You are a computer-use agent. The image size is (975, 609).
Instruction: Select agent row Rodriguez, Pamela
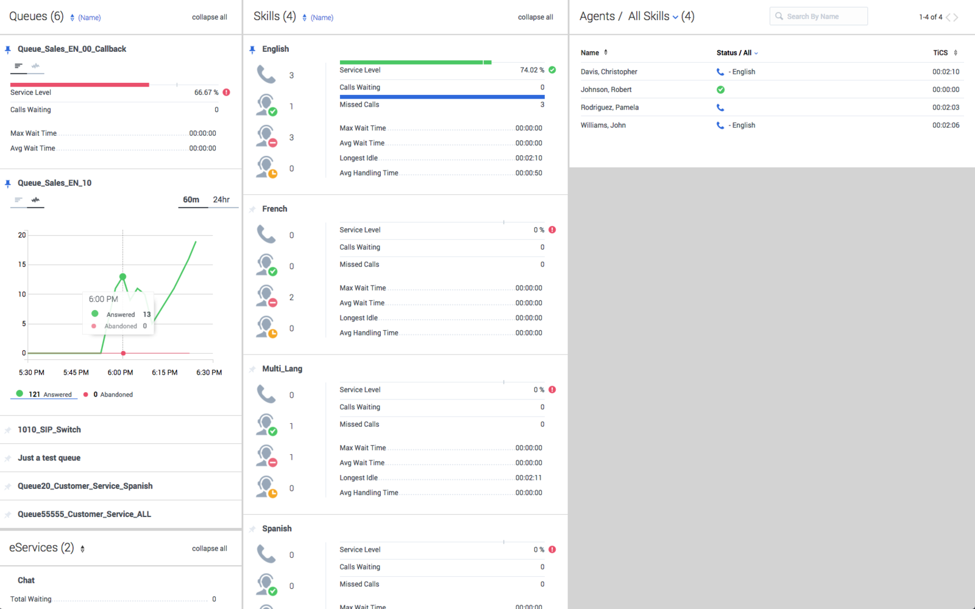coord(771,107)
